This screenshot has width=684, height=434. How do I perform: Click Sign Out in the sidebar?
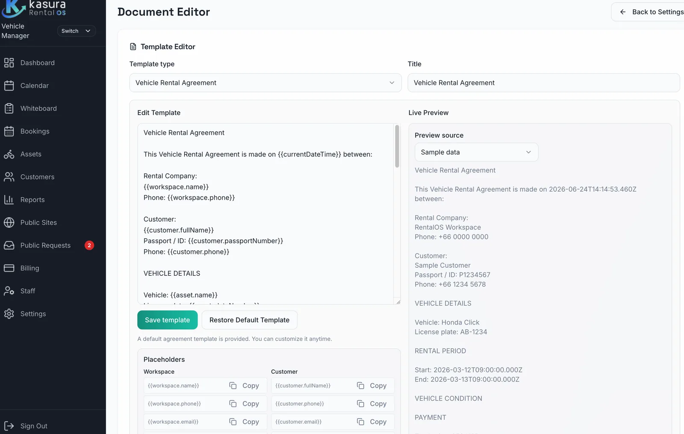tap(34, 426)
